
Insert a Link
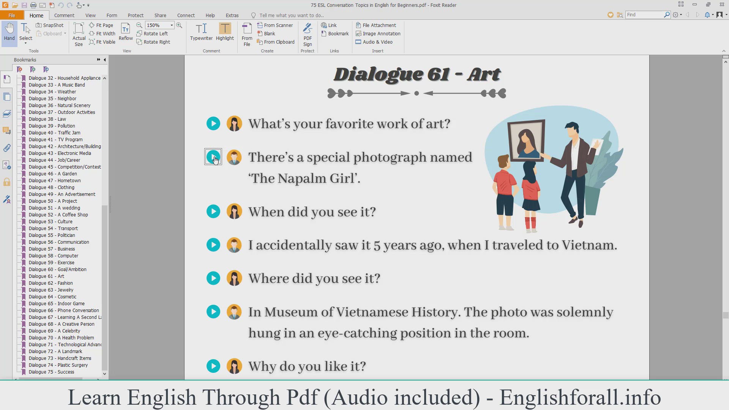point(329,25)
